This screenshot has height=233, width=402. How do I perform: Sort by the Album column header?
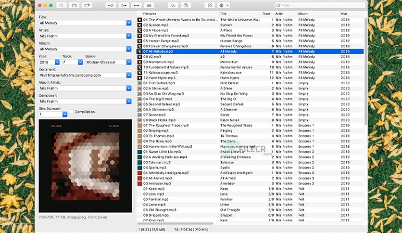(x=303, y=14)
